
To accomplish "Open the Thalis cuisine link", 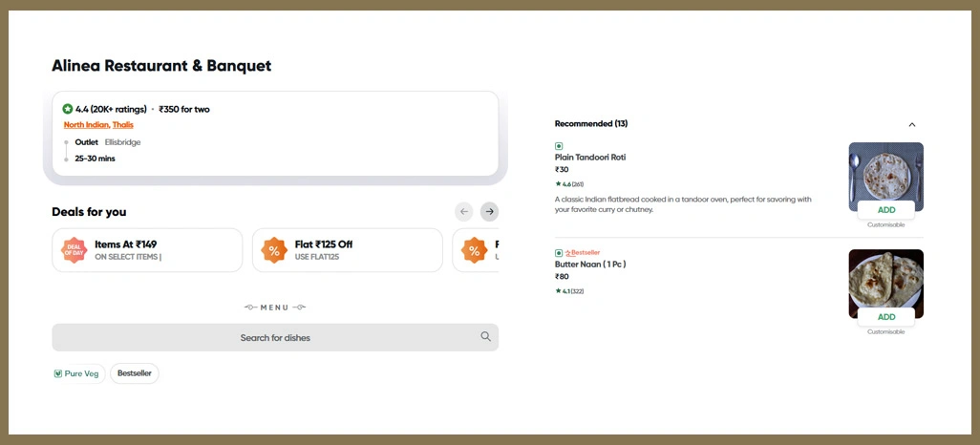I will pyautogui.click(x=123, y=125).
